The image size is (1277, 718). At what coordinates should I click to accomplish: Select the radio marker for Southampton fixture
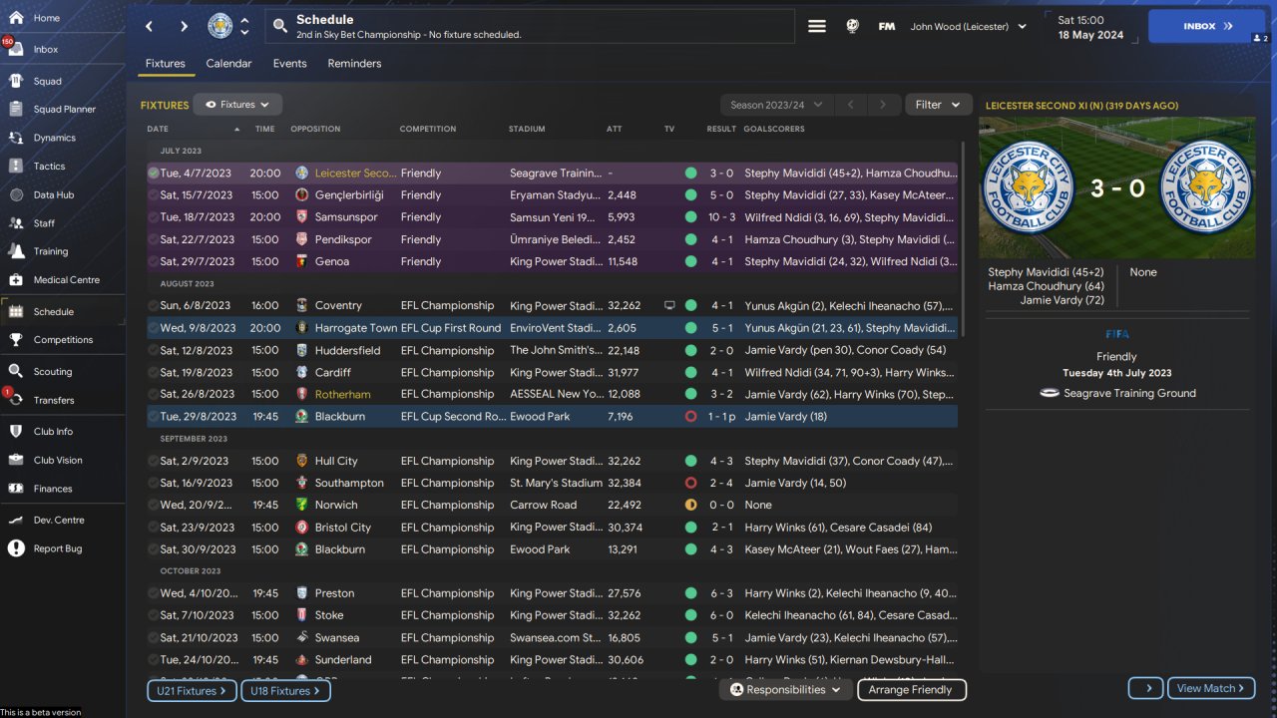pos(153,483)
